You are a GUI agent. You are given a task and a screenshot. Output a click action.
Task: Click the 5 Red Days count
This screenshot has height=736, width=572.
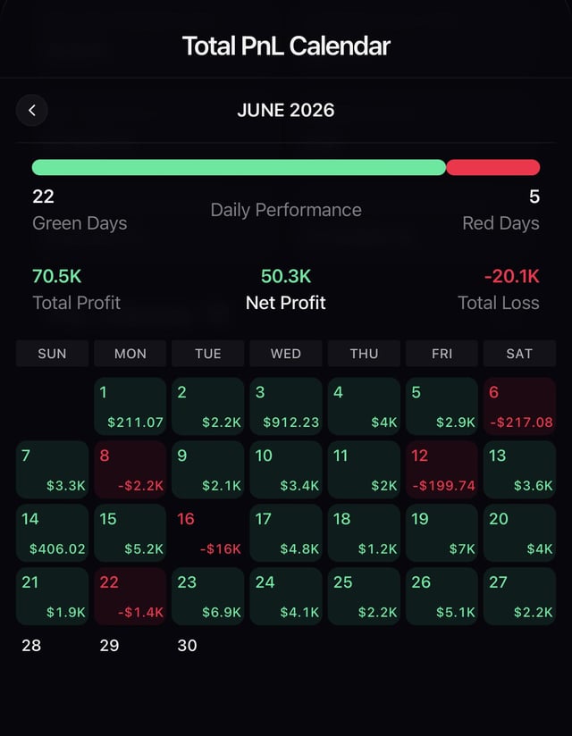(534, 197)
